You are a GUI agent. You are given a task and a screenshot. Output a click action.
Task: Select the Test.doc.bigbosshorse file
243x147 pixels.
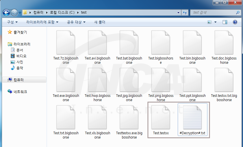pyautogui.click(x=224, y=47)
